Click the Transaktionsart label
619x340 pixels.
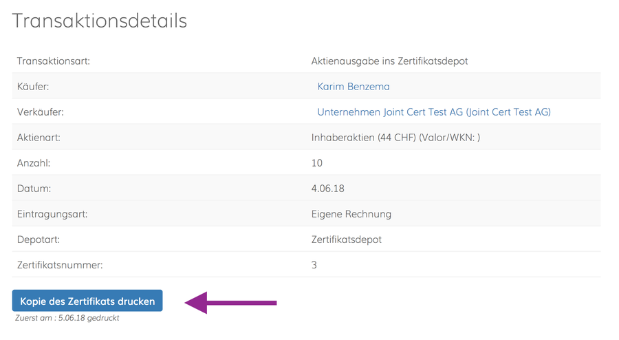(53, 61)
